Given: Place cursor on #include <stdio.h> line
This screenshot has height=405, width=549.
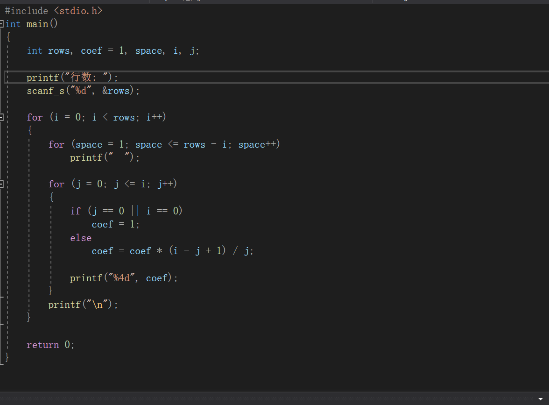Looking at the screenshot, I should click(54, 11).
